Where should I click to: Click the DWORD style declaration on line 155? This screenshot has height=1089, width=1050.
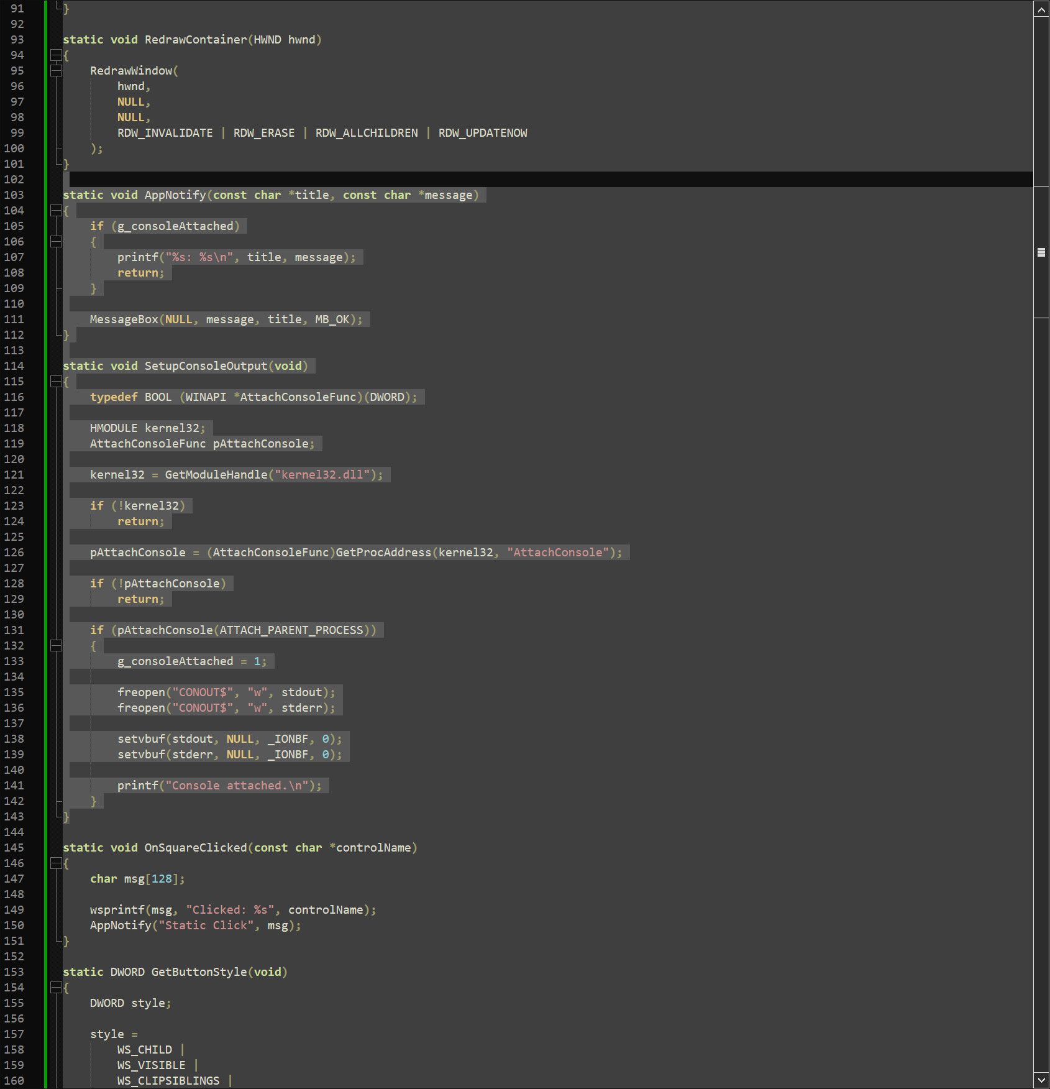(x=130, y=1003)
